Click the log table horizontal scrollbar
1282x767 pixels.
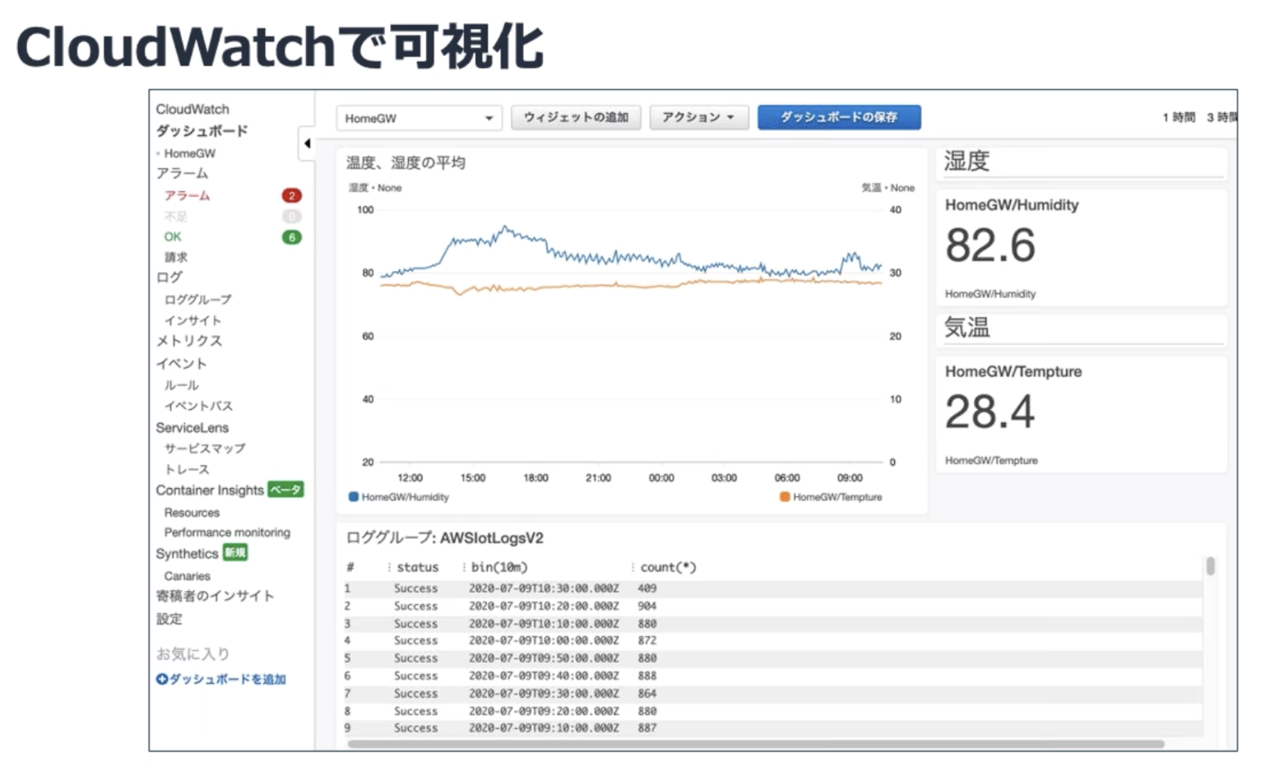(755, 744)
